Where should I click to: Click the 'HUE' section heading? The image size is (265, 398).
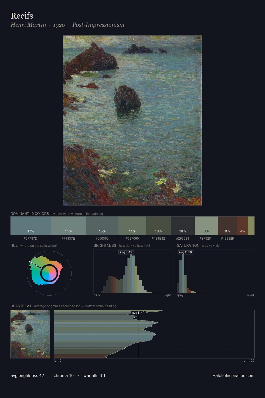[14, 245]
